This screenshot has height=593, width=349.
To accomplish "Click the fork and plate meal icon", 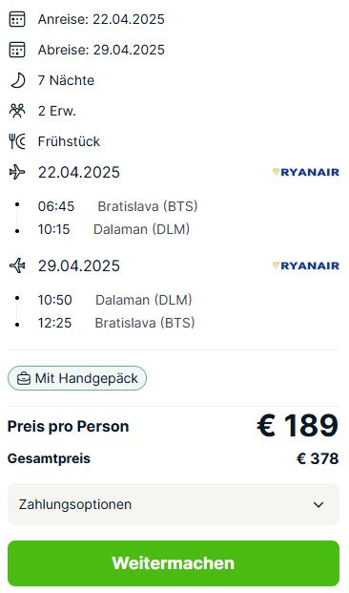I will 17,141.
